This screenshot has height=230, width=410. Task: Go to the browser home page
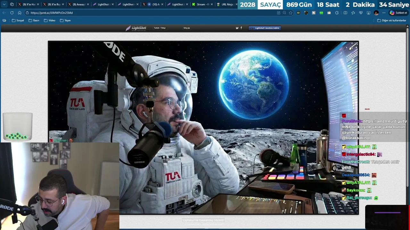(x=20, y=13)
